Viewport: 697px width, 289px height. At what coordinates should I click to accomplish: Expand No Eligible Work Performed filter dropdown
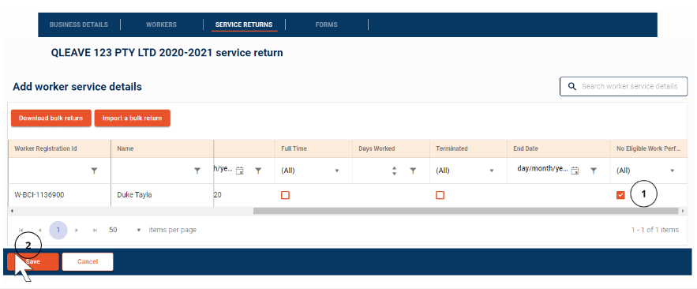(672, 171)
